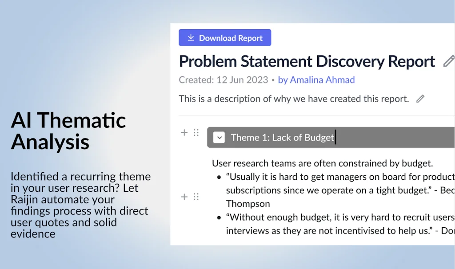
Task: Click the report description text line
Action: tap(294, 99)
